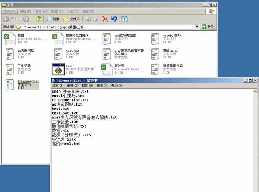259x192 pixels.
Task: Click the line '数据.xls' in Notepad
Action: click(x=60, y=131)
